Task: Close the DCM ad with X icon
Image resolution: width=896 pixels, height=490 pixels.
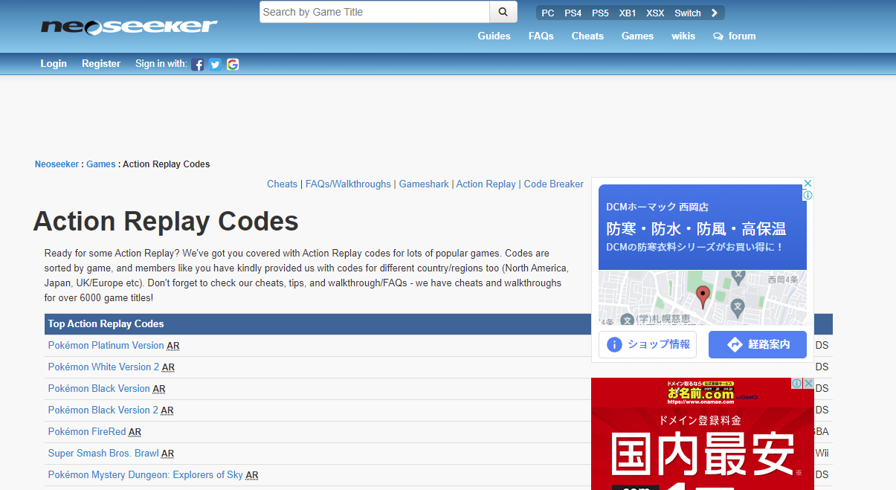Action: [x=808, y=184]
